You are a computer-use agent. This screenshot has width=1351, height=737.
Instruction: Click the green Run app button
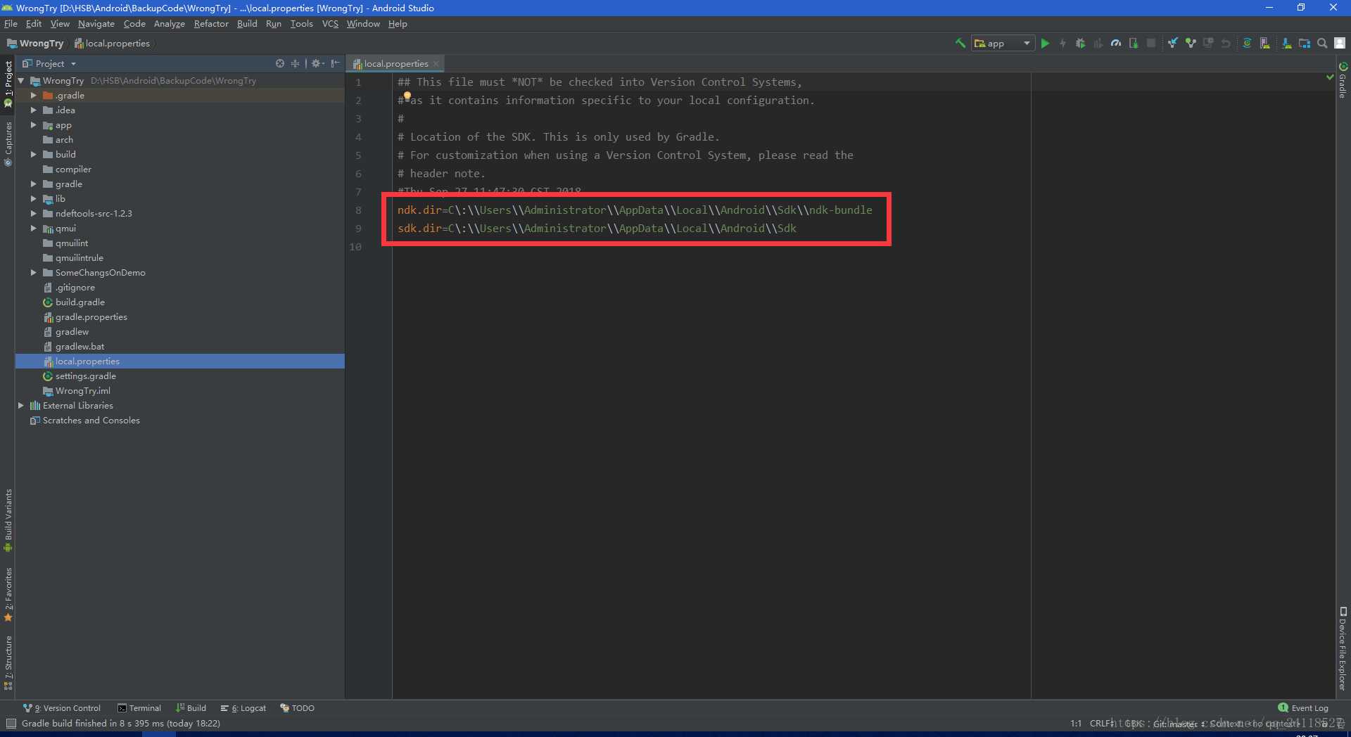(x=1045, y=44)
